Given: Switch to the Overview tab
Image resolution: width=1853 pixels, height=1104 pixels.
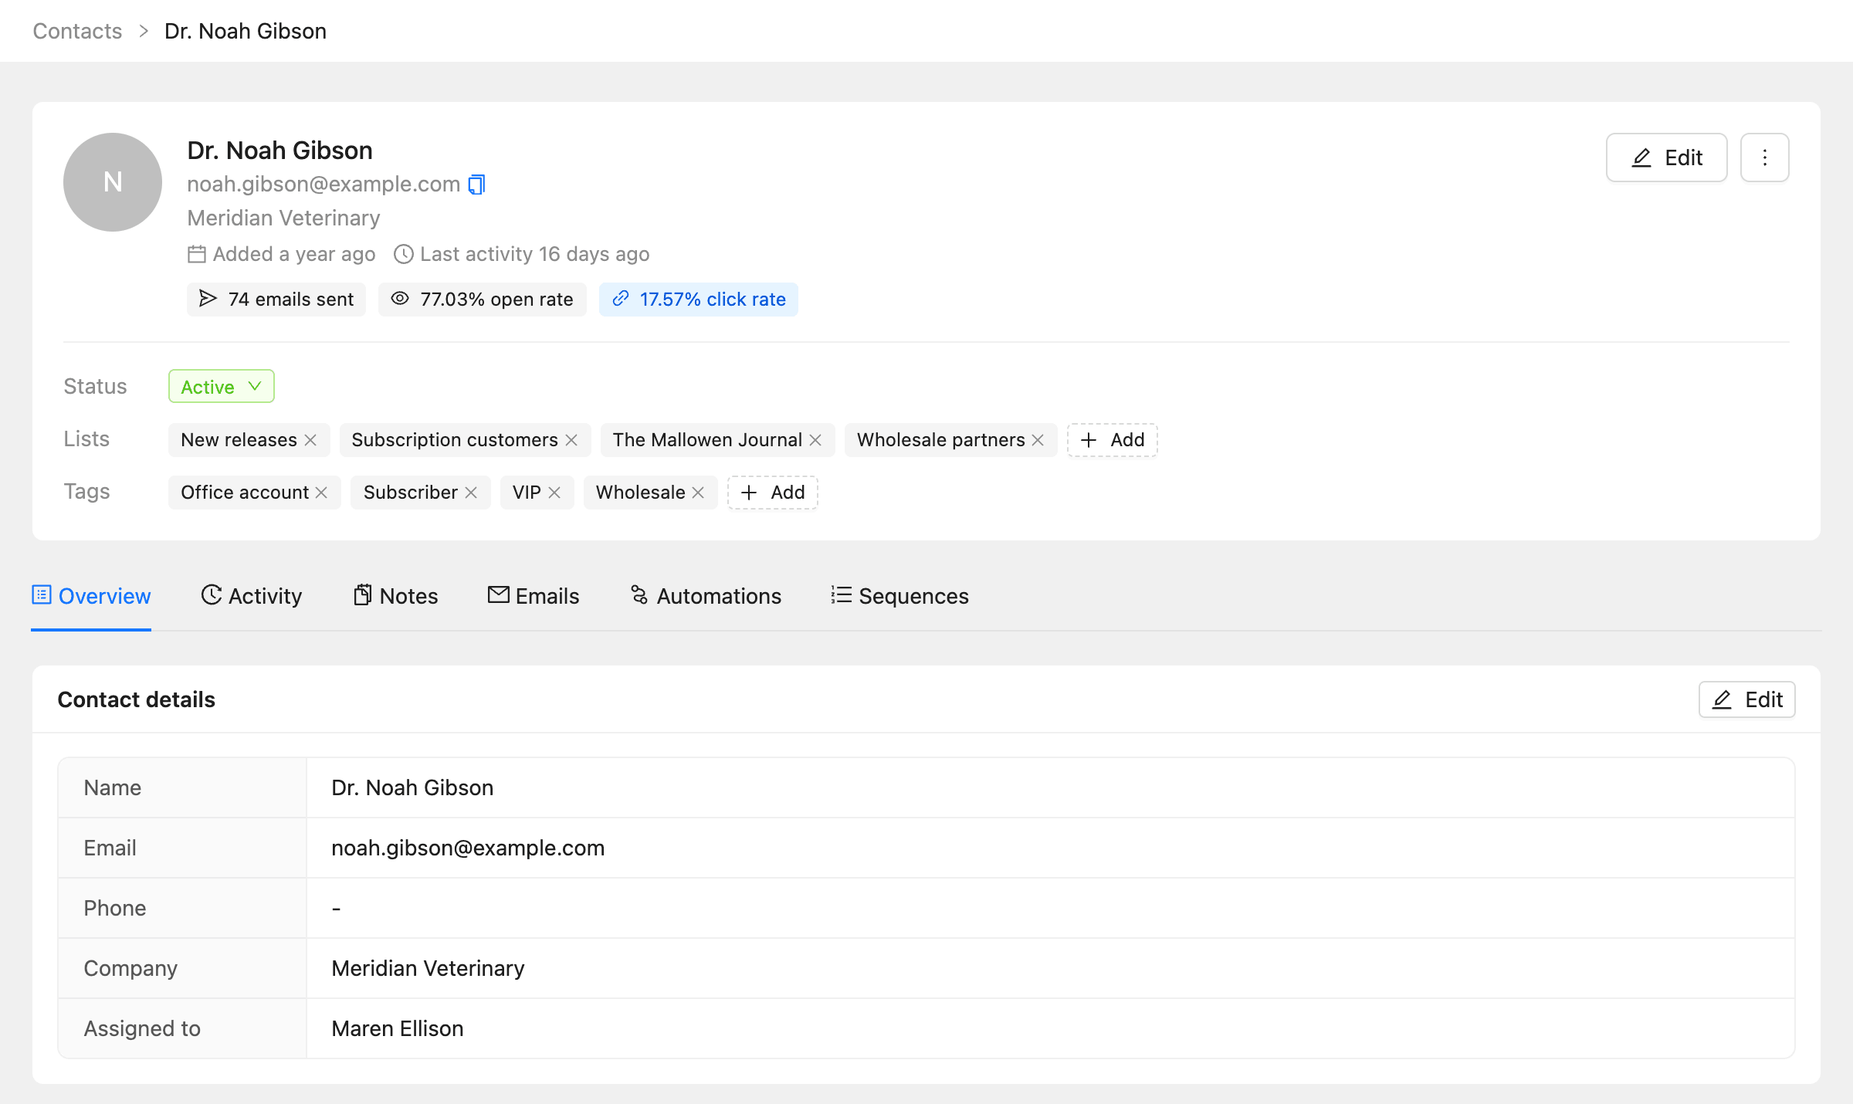Looking at the screenshot, I should 91,596.
